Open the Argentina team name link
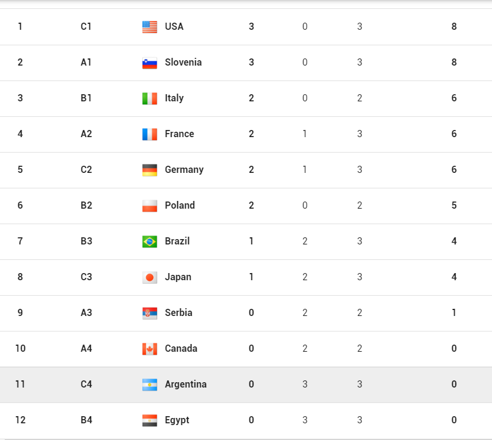The height and width of the screenshot is (440, 492). (185, 385)
